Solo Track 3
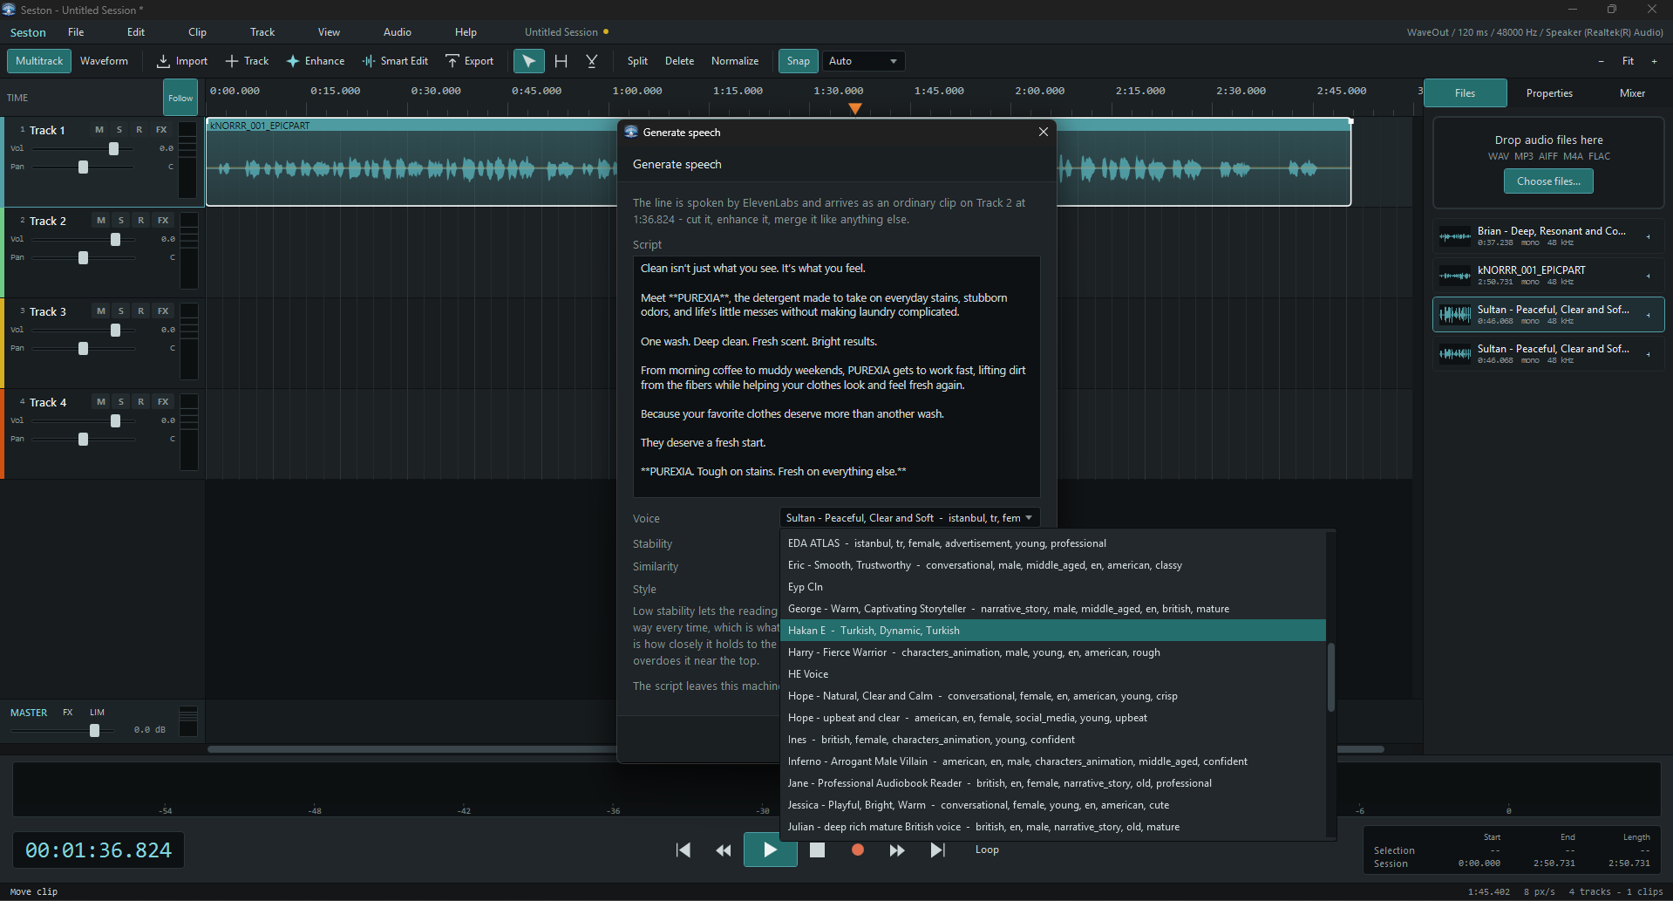Image resolution: width=1673 pixels, height=901 pixels. (x=121, y=311)
